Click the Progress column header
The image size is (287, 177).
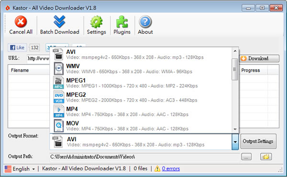[x=254, y=70]
